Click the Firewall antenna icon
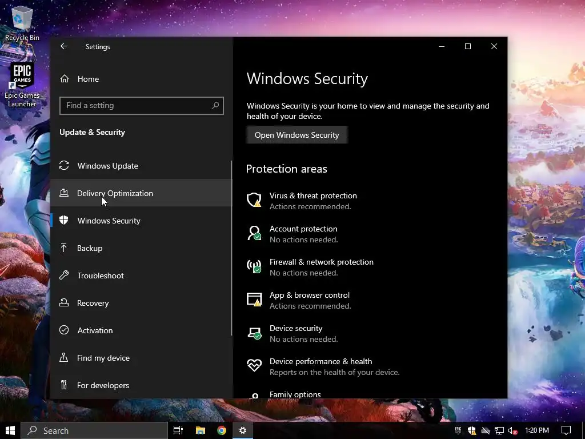The height and width of the screenshot is (439, 585). 254,266
